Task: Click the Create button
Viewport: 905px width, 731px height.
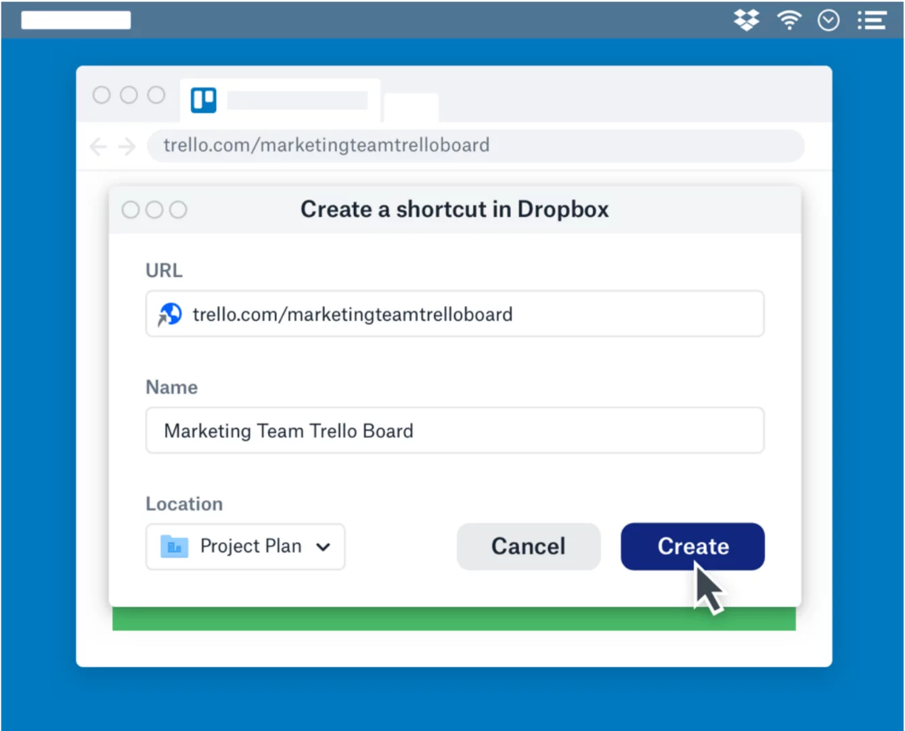Action: (x=692, y=546)
